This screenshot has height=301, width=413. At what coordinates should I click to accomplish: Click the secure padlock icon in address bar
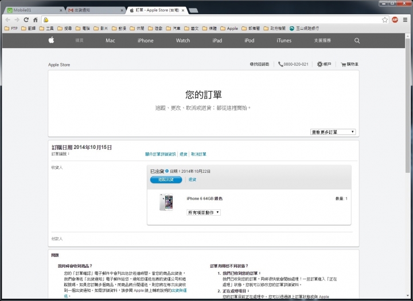tap(46, 19)
